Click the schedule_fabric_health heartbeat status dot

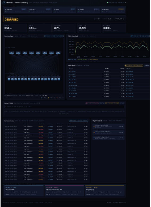[x=94, y=126]
